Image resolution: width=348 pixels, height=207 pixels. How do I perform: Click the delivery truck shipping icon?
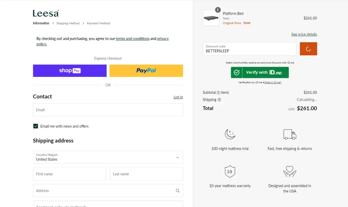pos(290,134)
